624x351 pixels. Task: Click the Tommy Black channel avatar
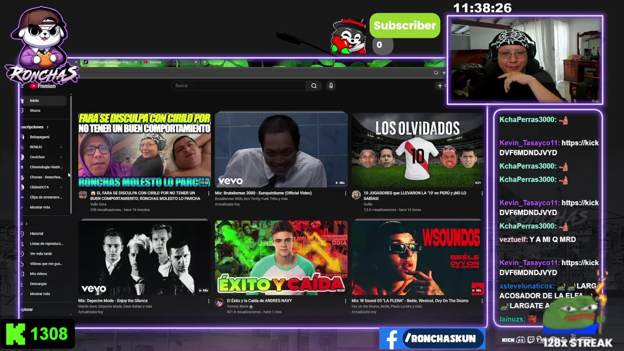[x=219, y=303]
